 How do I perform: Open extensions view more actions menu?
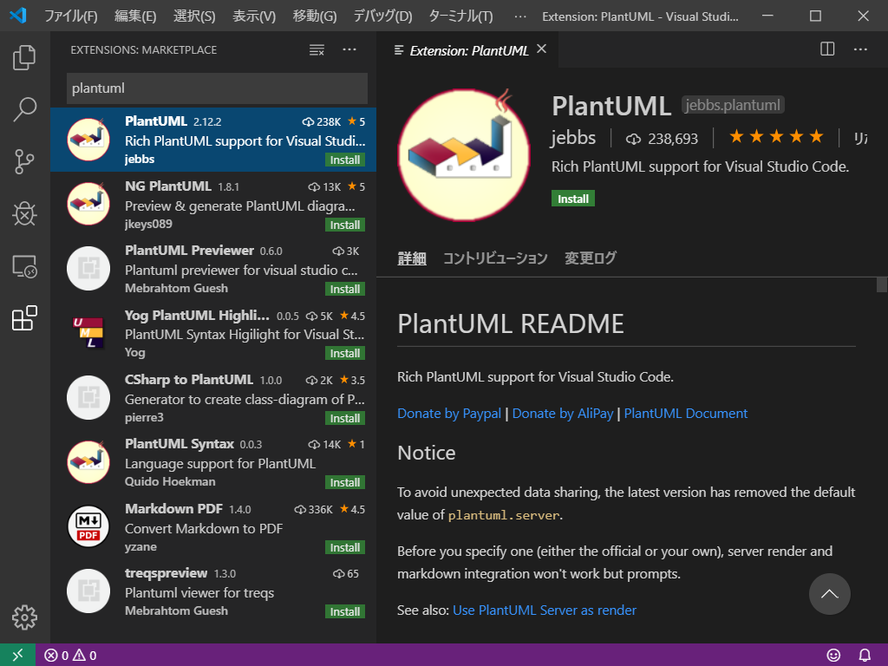coord(349,49)
